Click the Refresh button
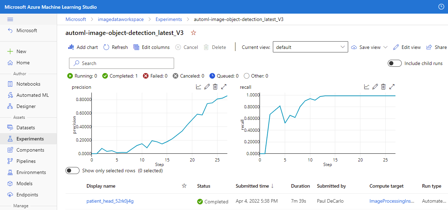Image resolution: width=448 pixels, height=210 pixels. (115, 47)
